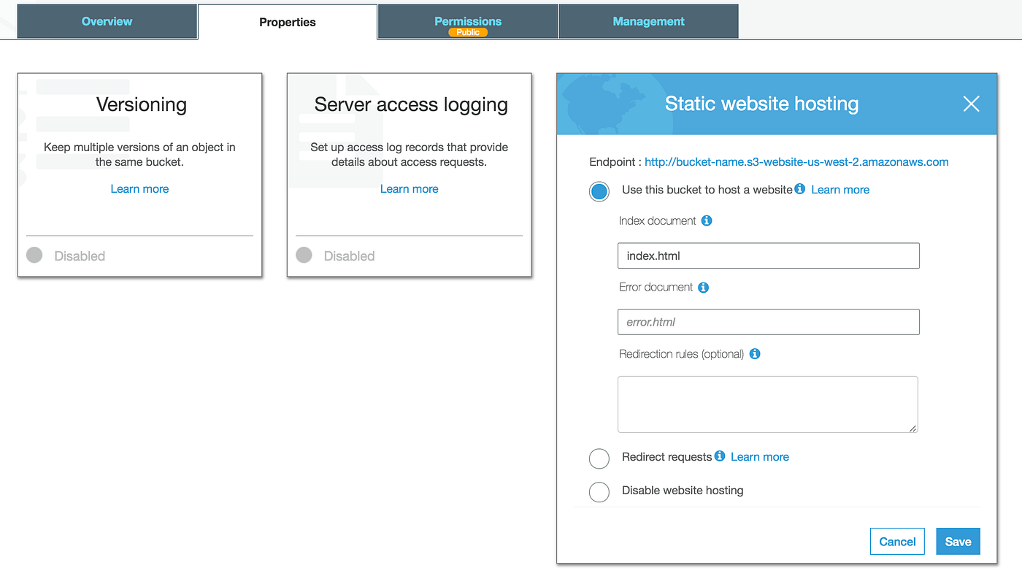Click into the Index document field

pos(768,256)
